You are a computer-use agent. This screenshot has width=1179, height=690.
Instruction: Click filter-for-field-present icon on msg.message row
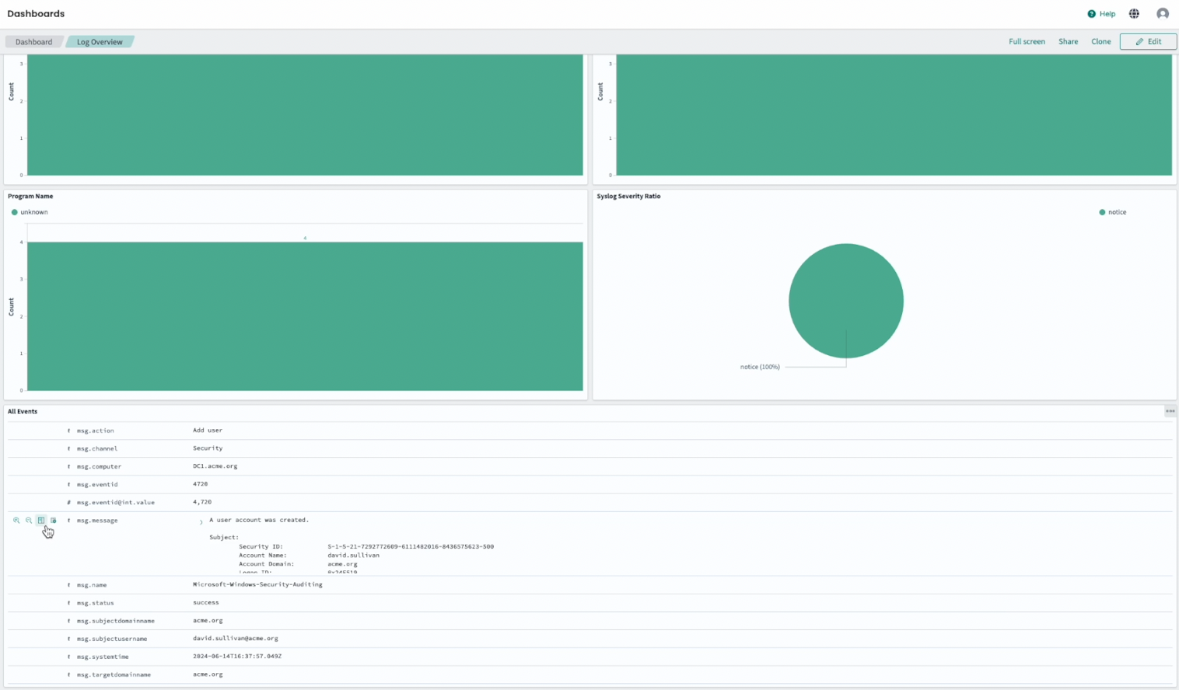(x=54, y=521)
